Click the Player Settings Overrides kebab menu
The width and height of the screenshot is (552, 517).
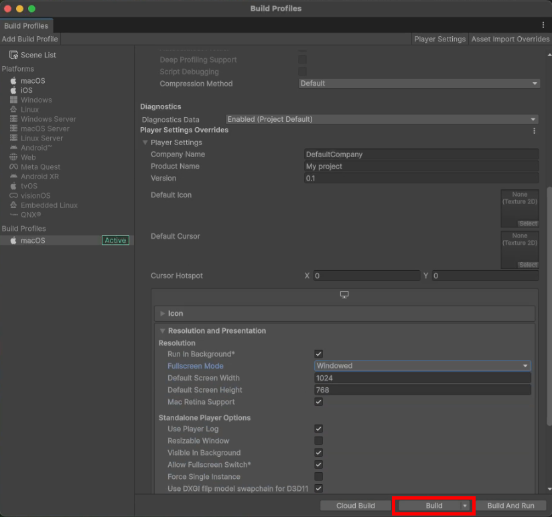pyautogui.click(x=534, y=130)
